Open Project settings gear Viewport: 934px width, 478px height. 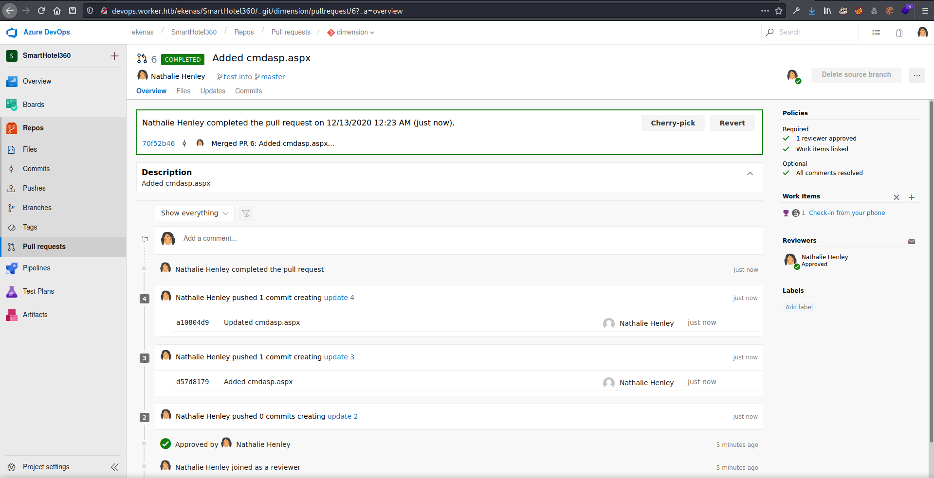[x=12, y=467]
